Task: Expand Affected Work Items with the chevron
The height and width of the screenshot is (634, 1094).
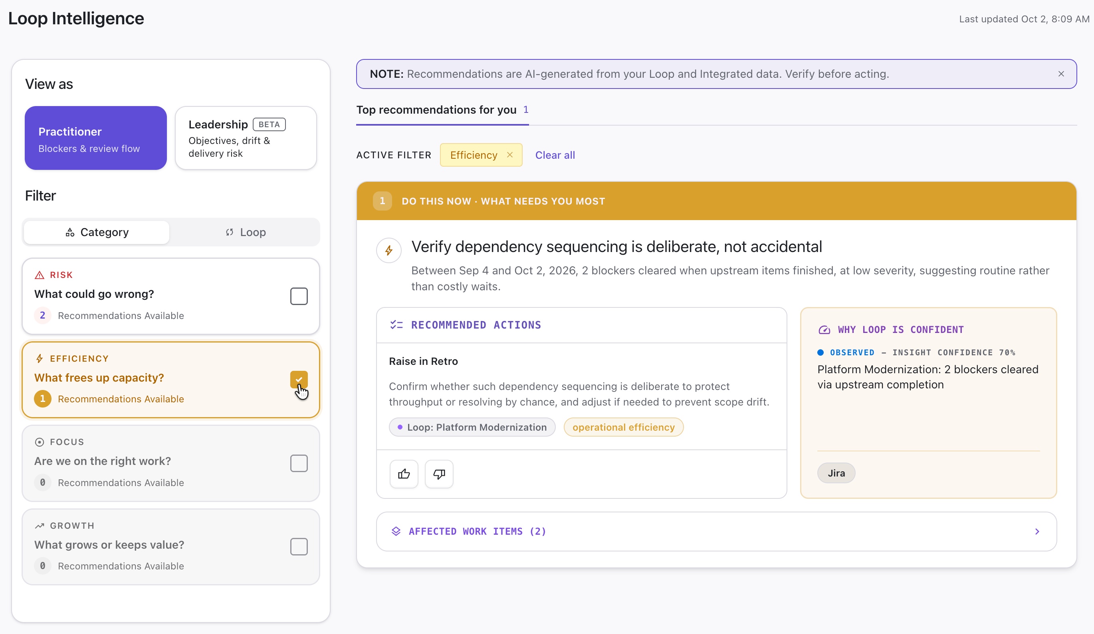Action: point(1037,531)
